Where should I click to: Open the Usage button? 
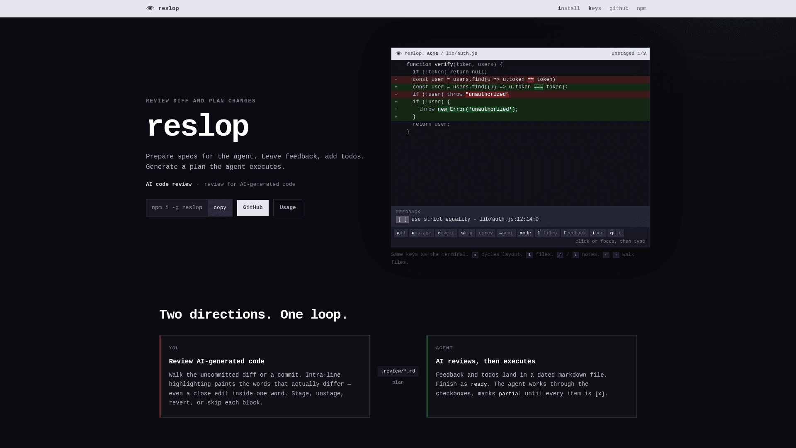(288, 208)
